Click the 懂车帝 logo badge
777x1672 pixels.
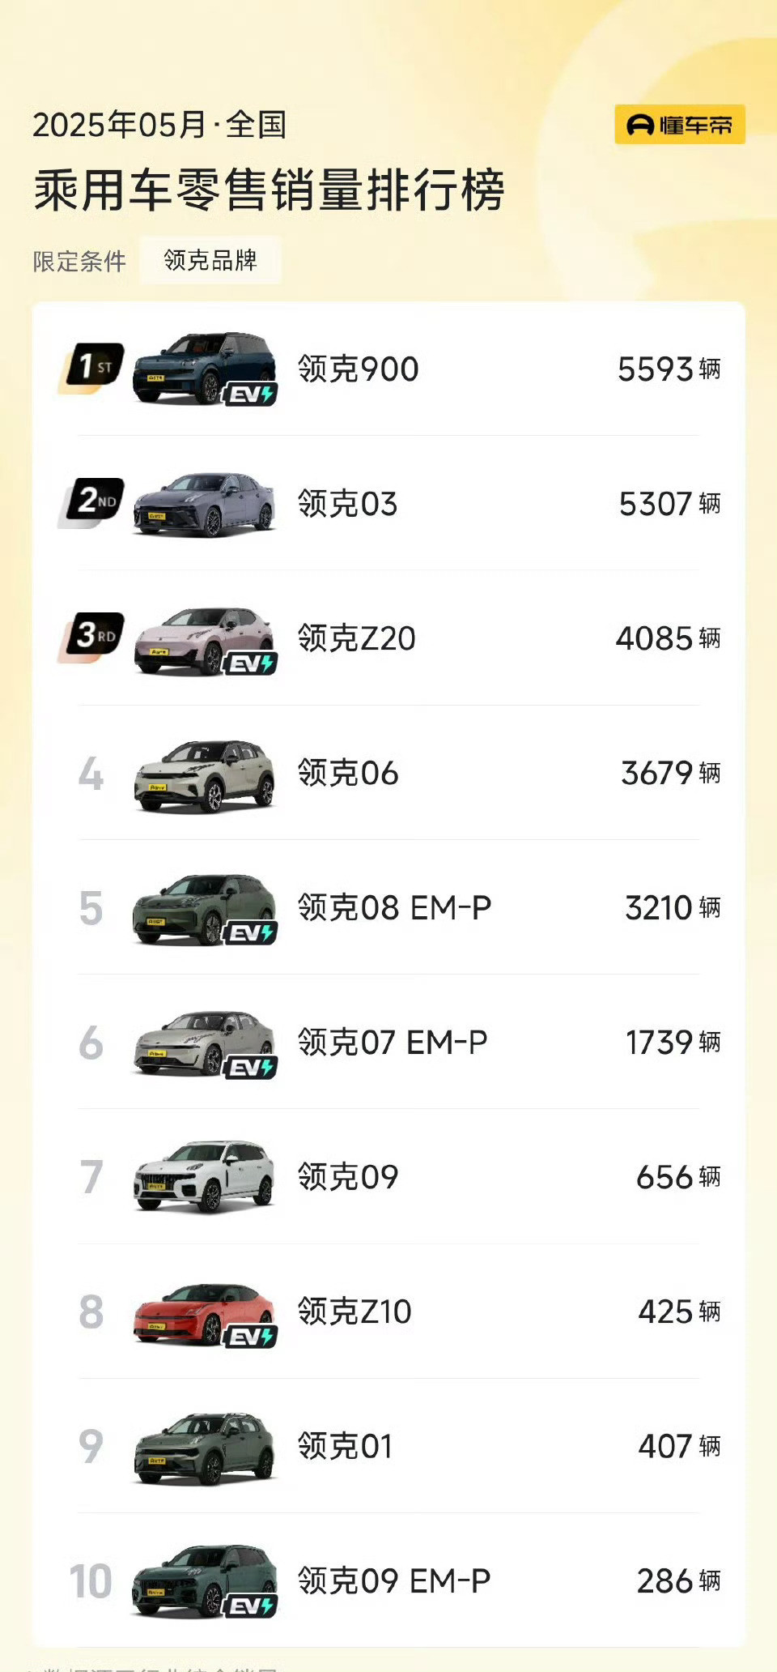680,125
